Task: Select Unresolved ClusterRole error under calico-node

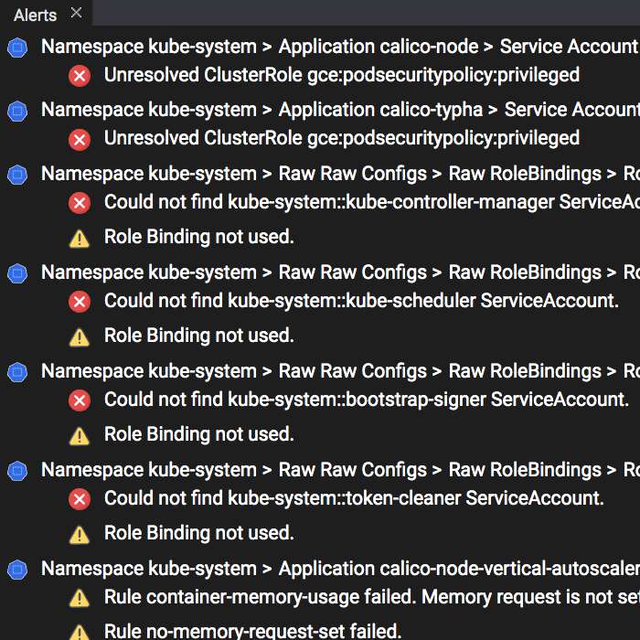Action: pyautogui.click(x=341, y=75)
